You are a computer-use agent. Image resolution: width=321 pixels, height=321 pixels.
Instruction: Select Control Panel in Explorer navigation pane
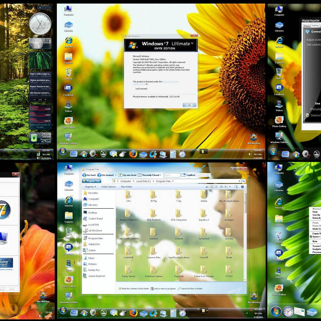(x=95, y=218)
